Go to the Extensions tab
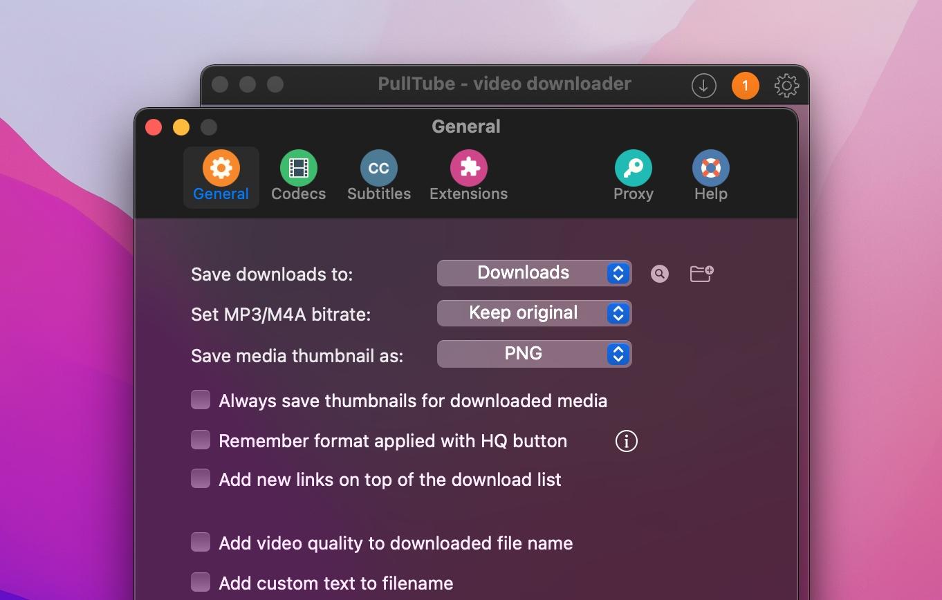Viewport: 942px width, 600px height. 468,177
